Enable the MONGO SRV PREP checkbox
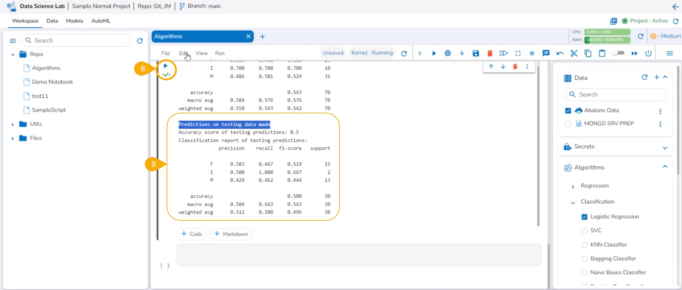 pyautogui.click(x=568, y=124)
